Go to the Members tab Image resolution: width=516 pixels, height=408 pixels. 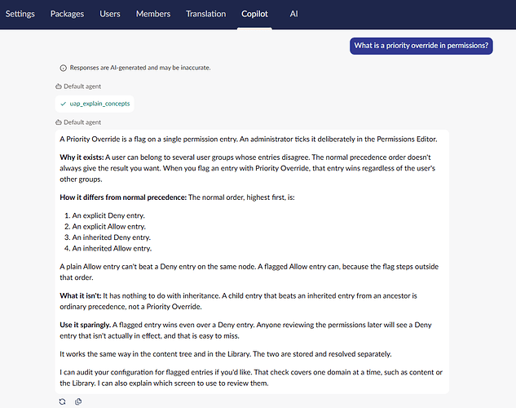point(153,14)
